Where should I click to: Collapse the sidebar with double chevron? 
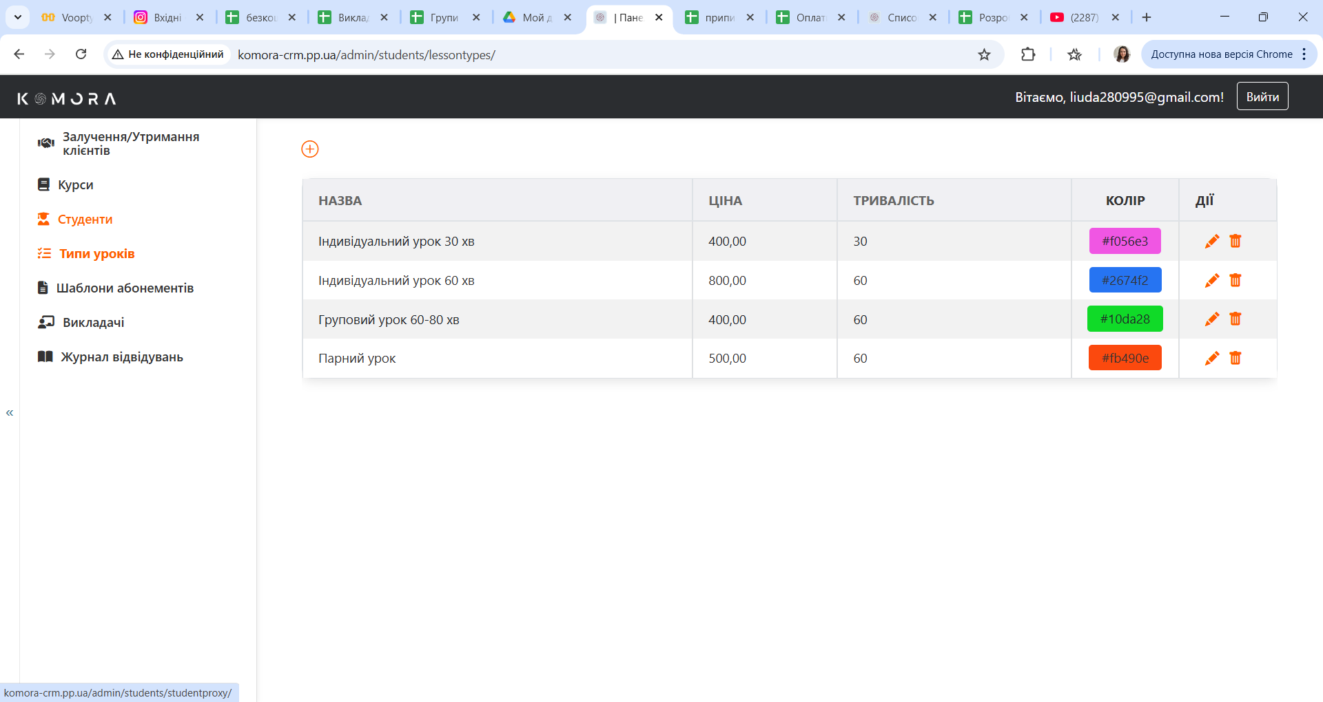pos(10,413)
